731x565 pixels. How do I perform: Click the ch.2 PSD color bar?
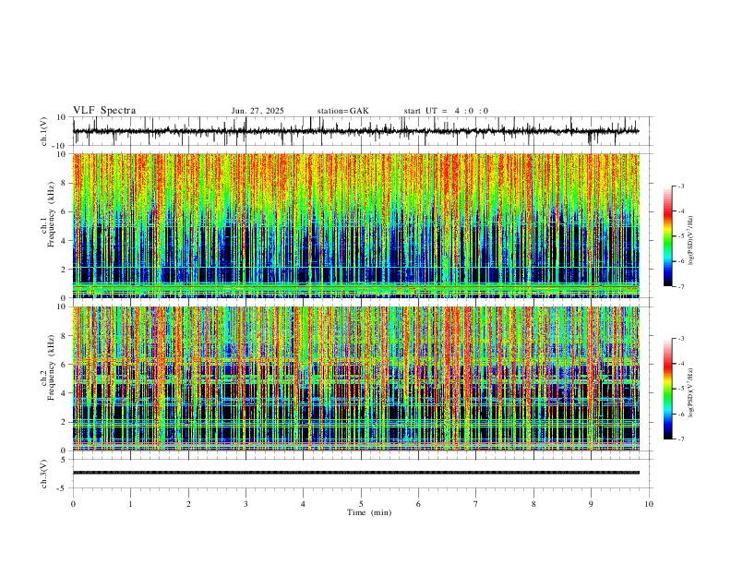(668, 389)
